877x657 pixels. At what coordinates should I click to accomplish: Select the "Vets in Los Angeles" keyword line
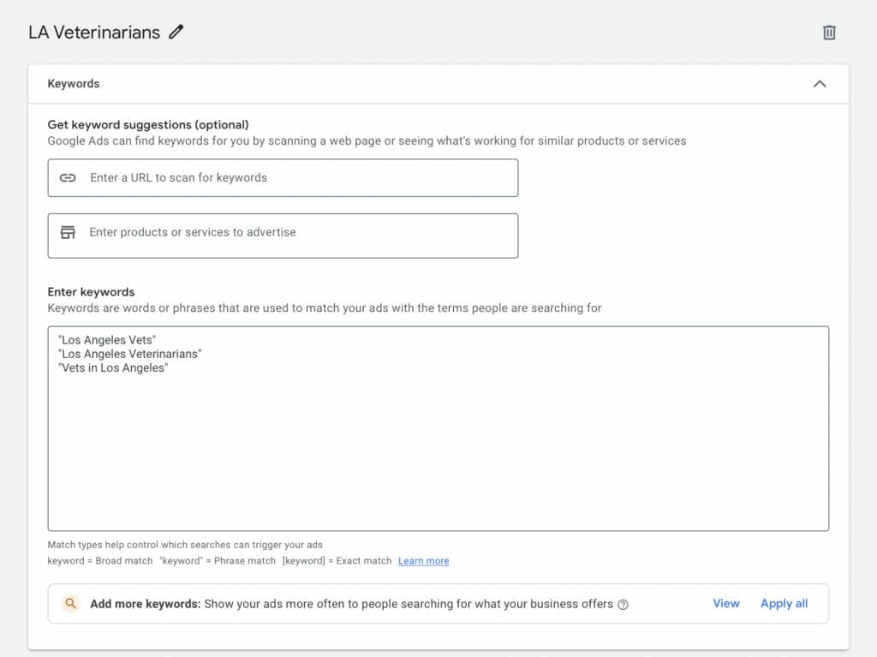[113, 367]
